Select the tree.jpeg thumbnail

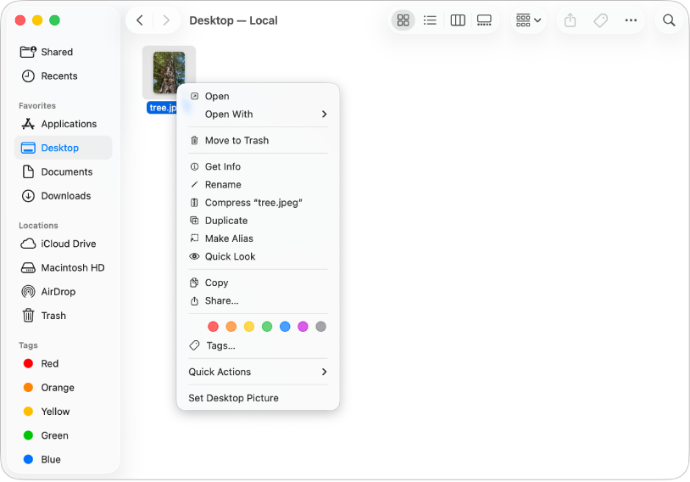point(169,72)
